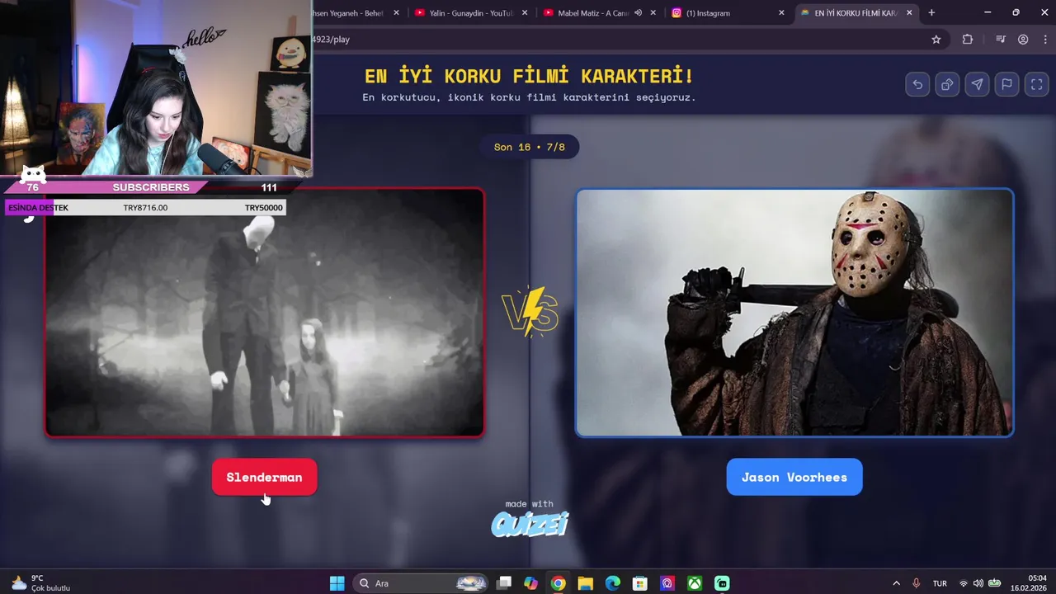Open the Chrome profile avatar icon
Image resolution: width=1056 pixels, height=594 pixels.
(1023, 39)
